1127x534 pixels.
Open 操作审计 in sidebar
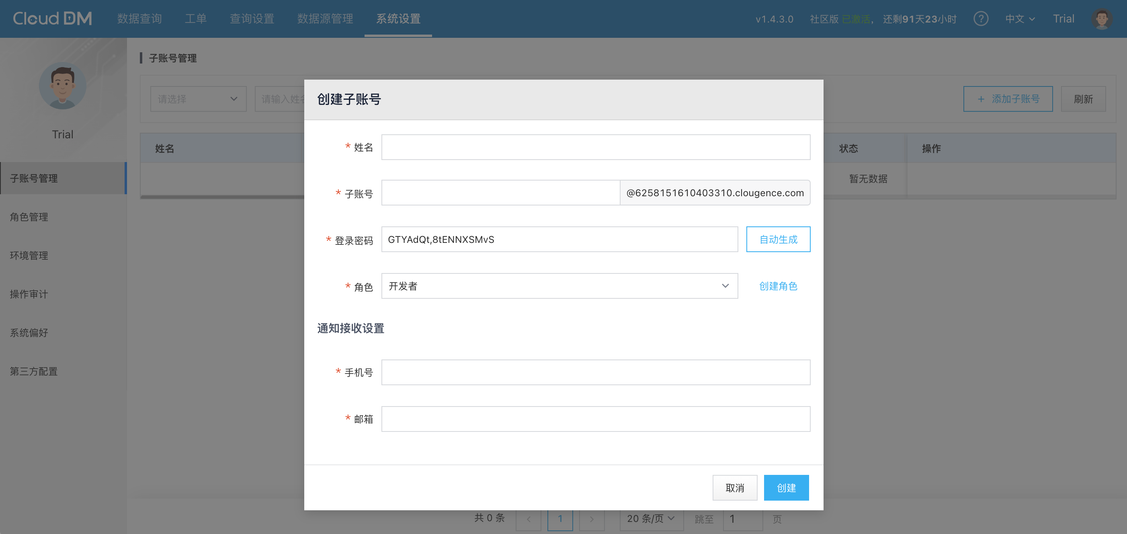(x=29, y=294)
